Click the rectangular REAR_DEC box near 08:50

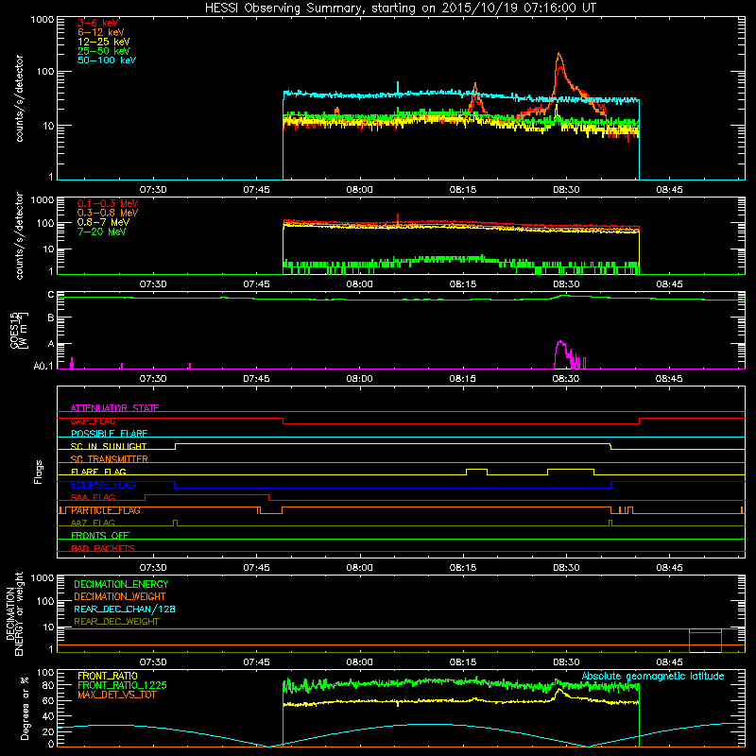705,641
